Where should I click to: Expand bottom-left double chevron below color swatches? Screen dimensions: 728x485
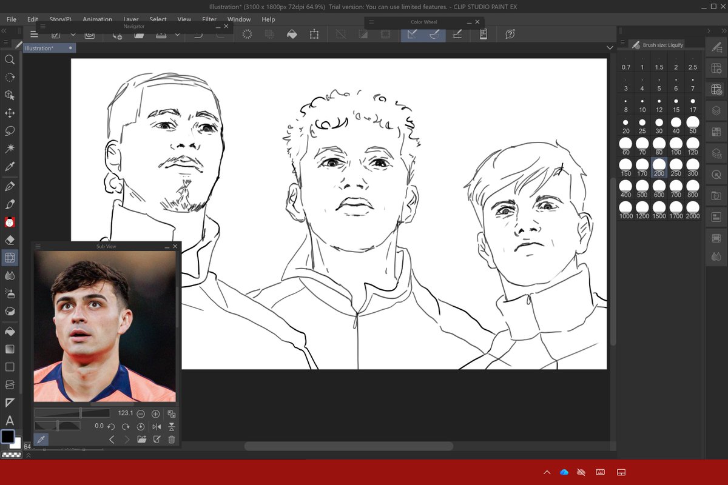click(x=27, y=455)
